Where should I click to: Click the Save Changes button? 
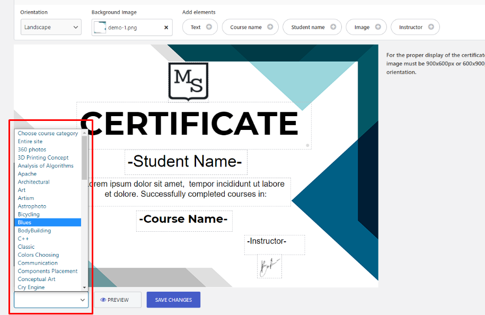173,300
